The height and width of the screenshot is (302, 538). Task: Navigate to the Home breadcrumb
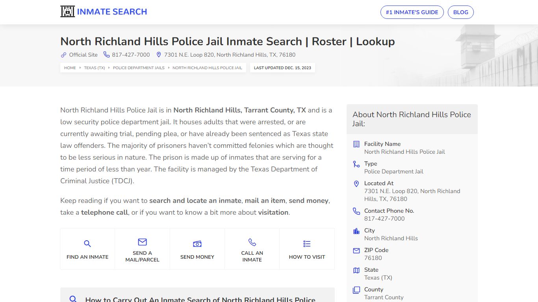[x=70, y=68]
